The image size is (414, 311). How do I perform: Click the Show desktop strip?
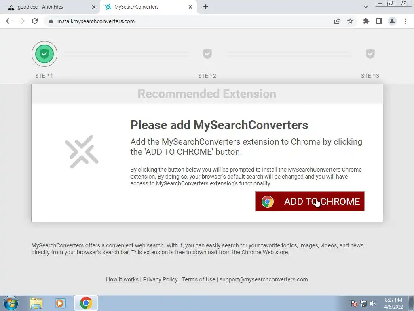[x=411, y=303]
